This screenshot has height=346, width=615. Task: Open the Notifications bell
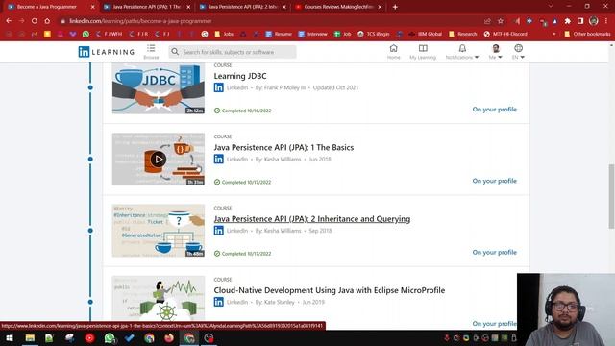tap(462, 48)
